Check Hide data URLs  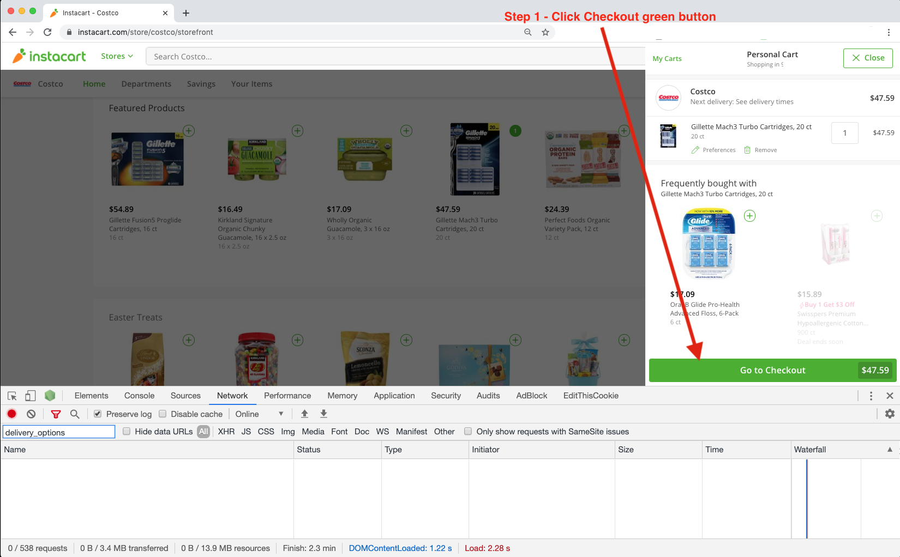pos(127,431)
